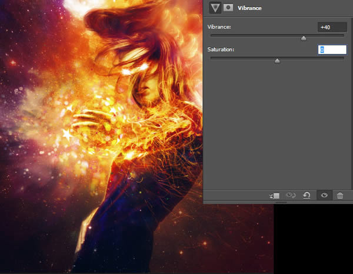Viewport: 353px width, 274px height.
Task: Click the 'Saturation:' label text
Action: 221,49
